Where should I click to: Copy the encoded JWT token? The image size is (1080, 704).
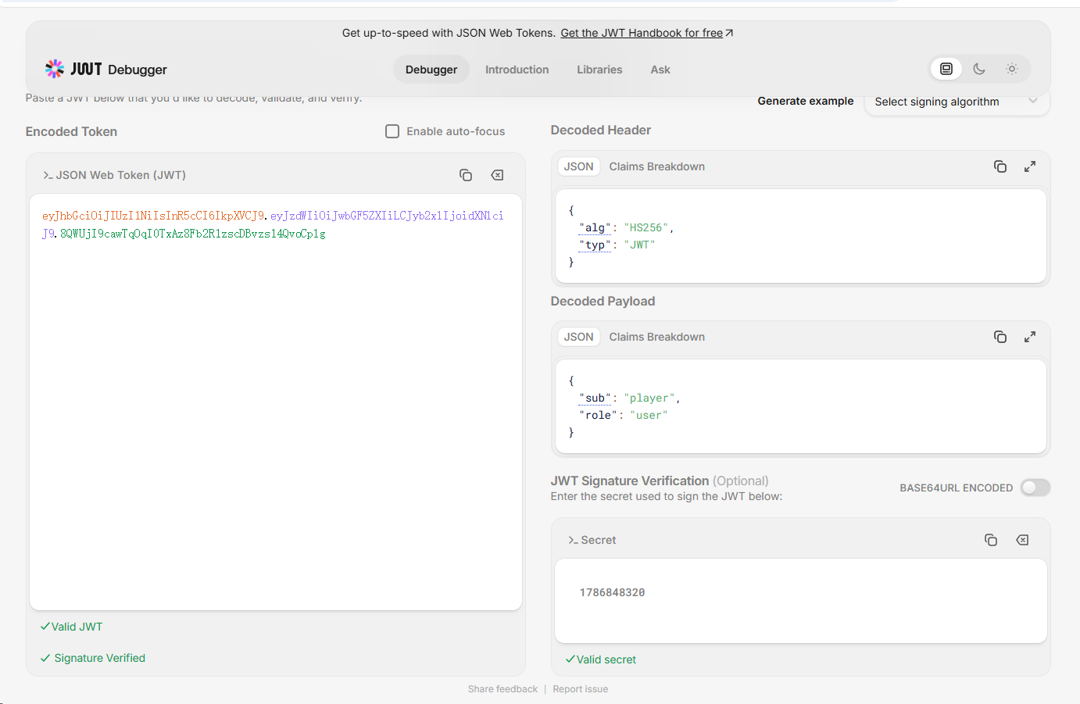click(x=466, y=175)
